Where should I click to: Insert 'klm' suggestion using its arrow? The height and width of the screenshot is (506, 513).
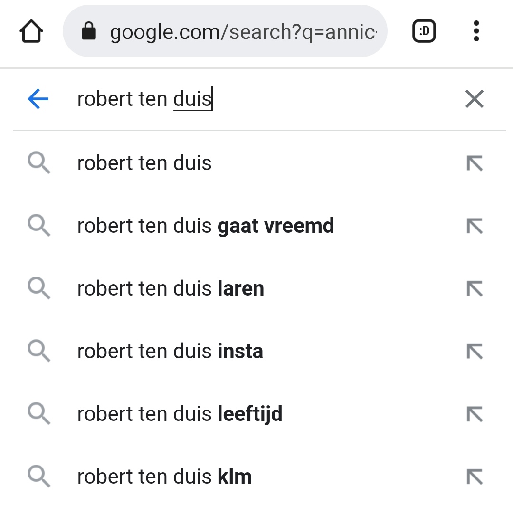(475, 477)
